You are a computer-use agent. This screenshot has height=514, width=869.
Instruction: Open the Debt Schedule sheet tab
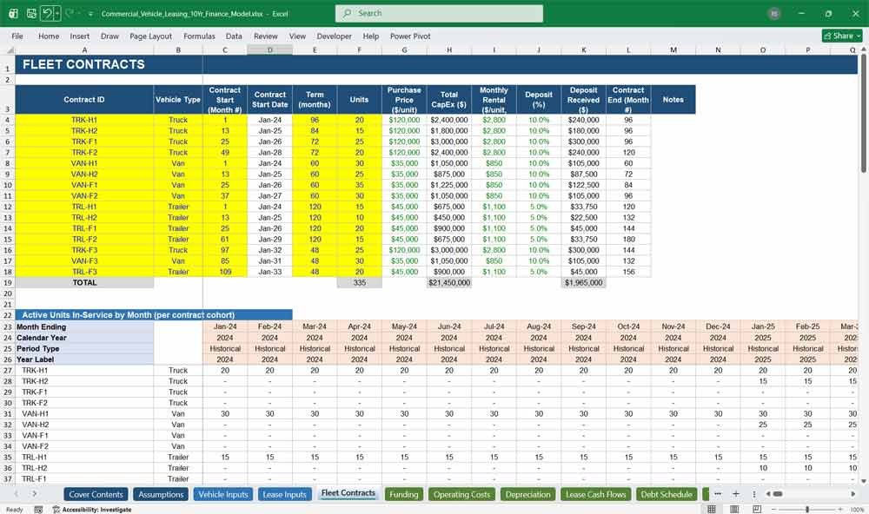pyautogui.click(x=667, y=494)
